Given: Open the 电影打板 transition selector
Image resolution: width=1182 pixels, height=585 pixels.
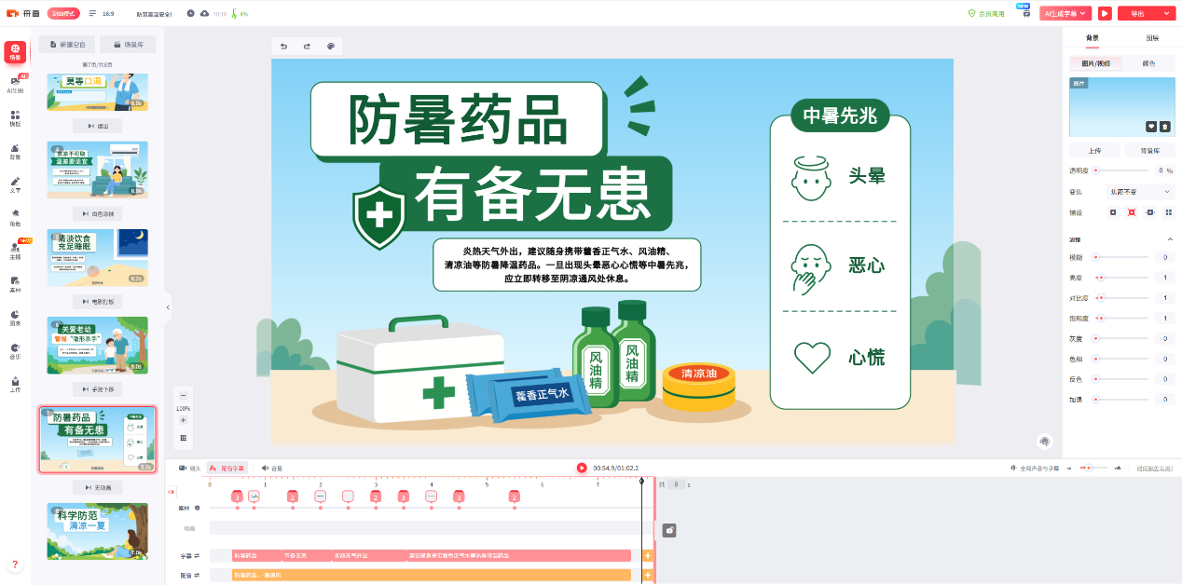Looking at the screenshot, I should tap(97, 302).
